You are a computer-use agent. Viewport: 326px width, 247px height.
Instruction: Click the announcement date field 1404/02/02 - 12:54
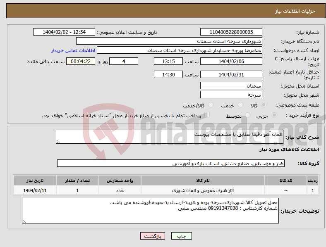[x=64, y=32]
